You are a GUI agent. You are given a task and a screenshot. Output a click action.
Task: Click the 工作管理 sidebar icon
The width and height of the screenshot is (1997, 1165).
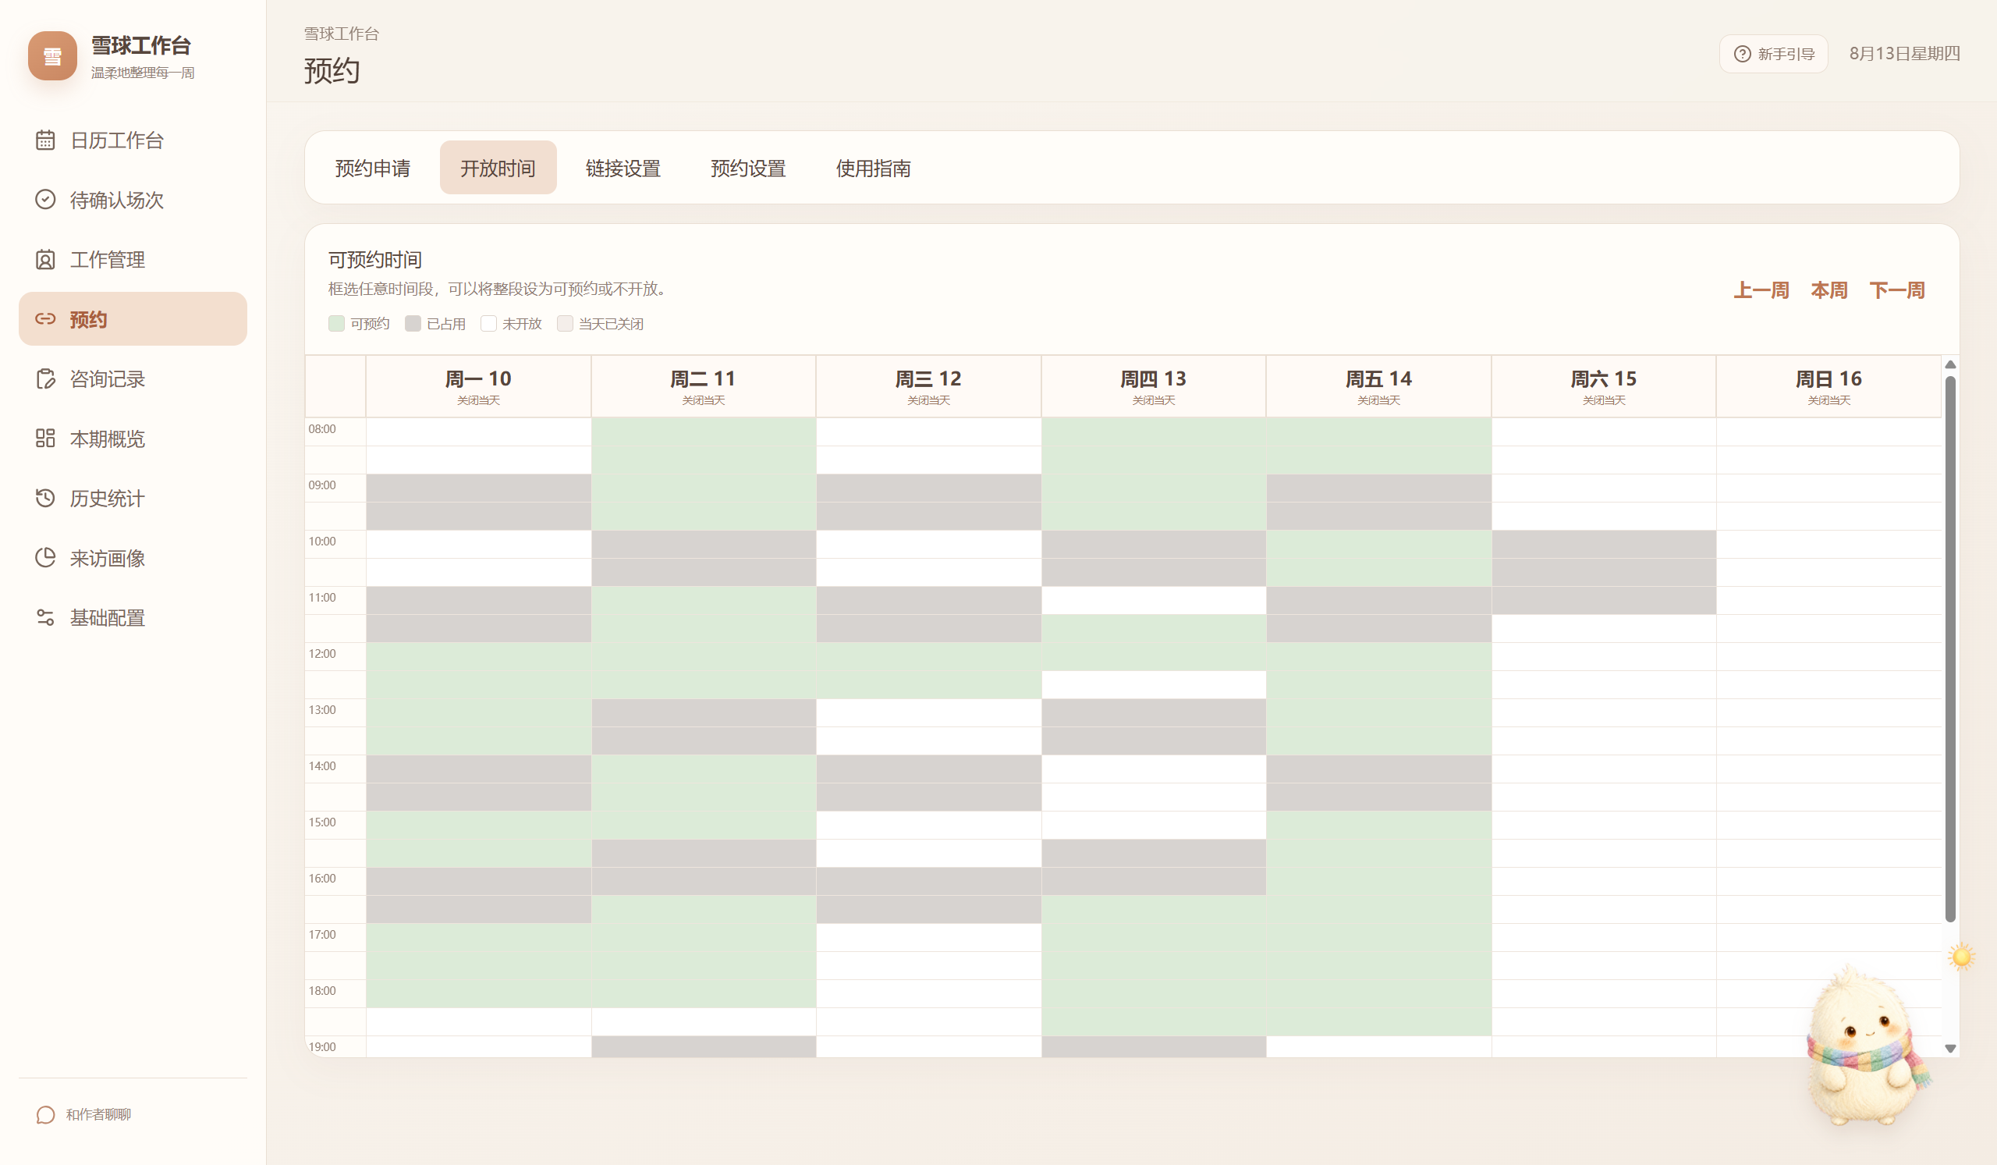(45, 260)
